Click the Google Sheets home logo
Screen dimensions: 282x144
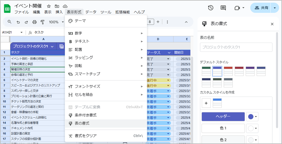(x=7, y=9)
